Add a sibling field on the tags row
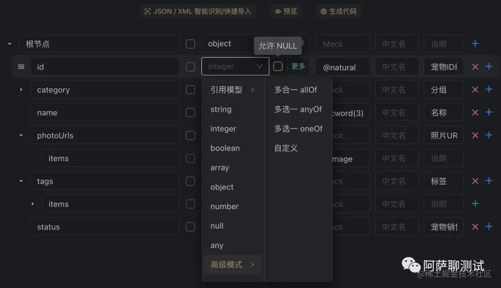 [488, 181]
